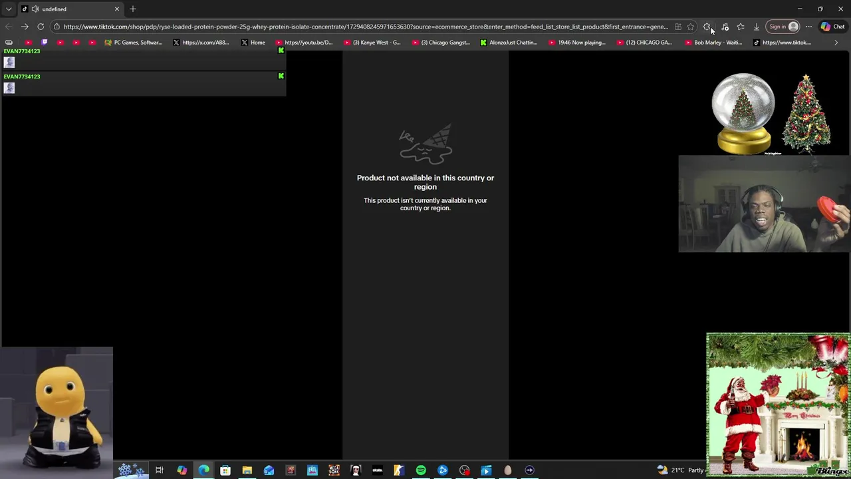The width and height of the screenshot is (851, 479).
Task: Click 'This product isn't currently available' message
Action: (425, 204)
